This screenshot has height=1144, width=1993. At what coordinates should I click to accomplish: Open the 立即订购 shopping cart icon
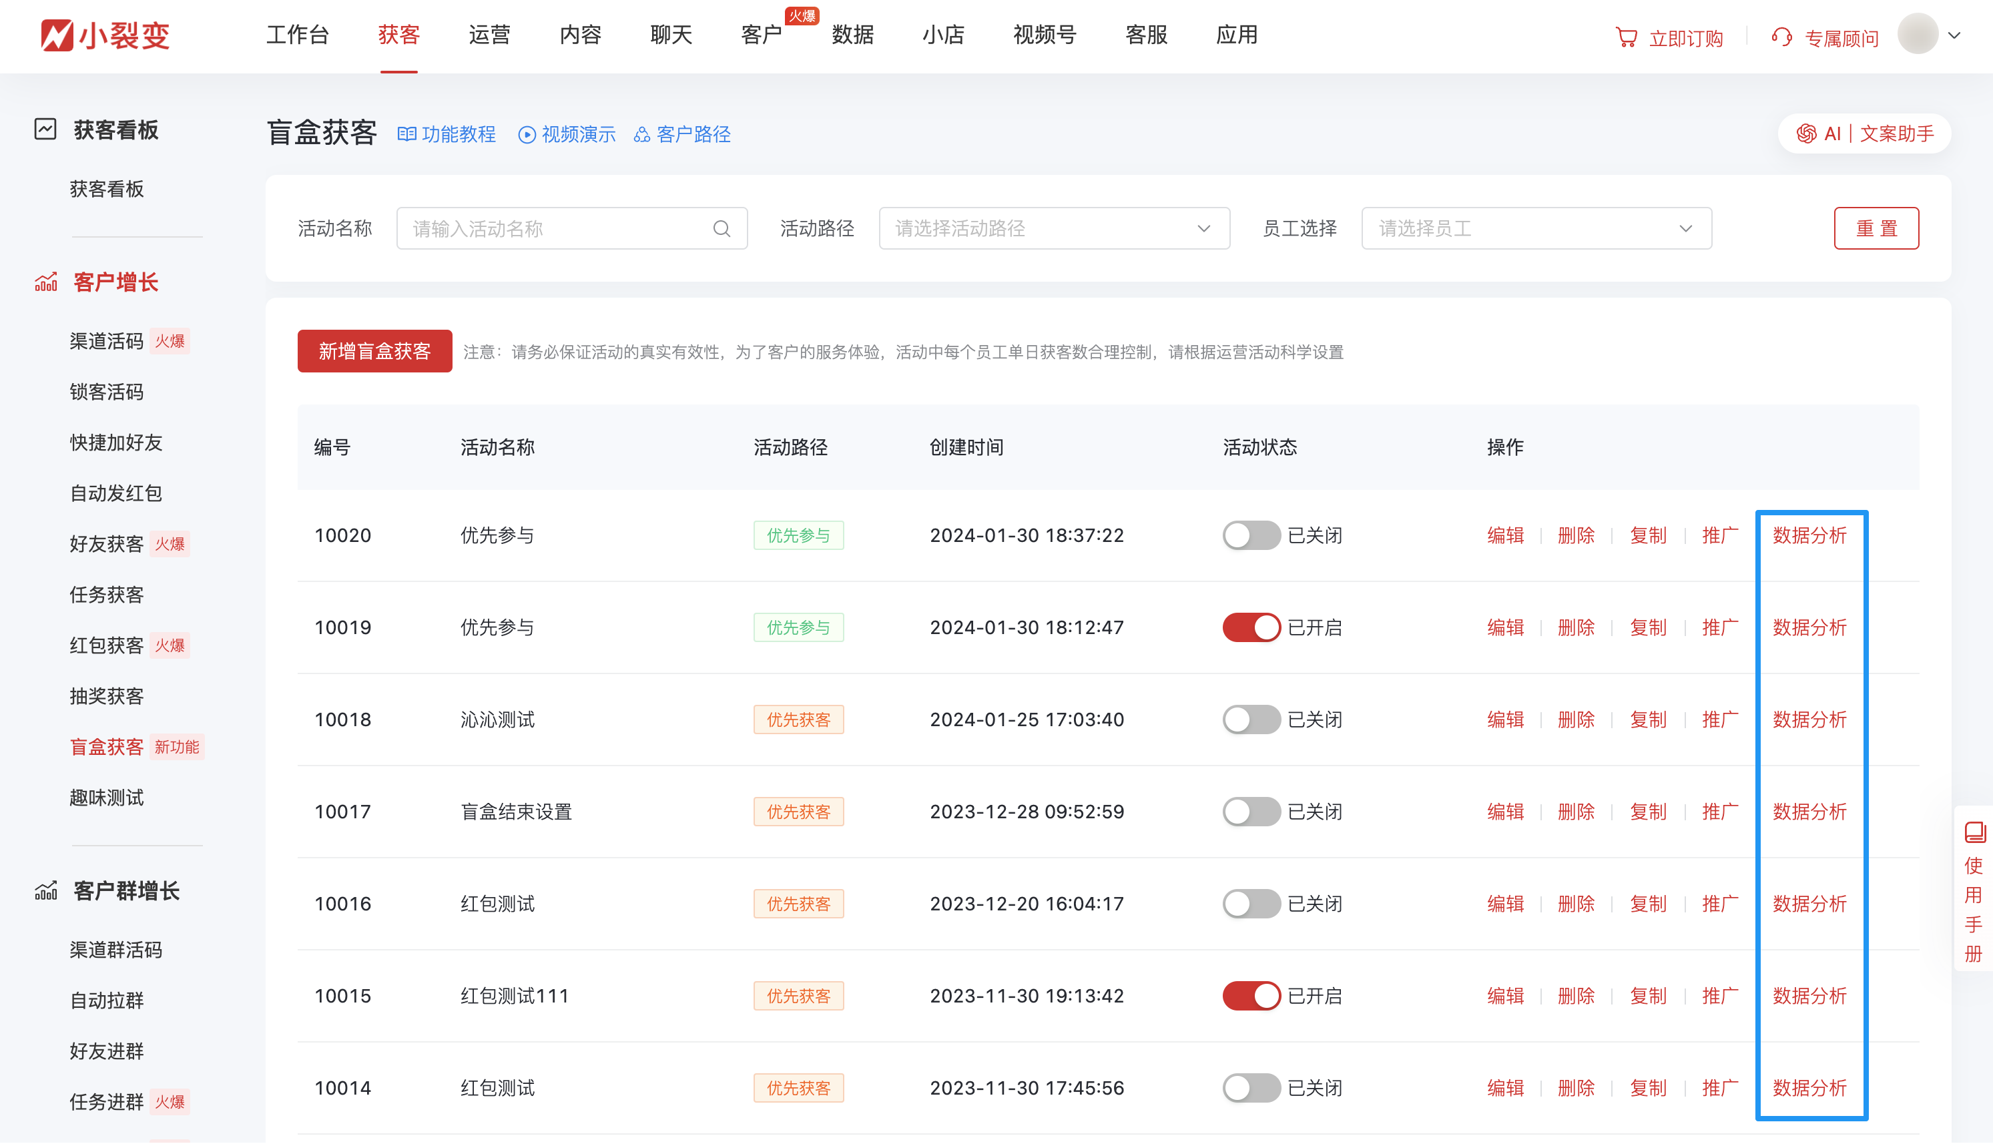pos(1627,36)
